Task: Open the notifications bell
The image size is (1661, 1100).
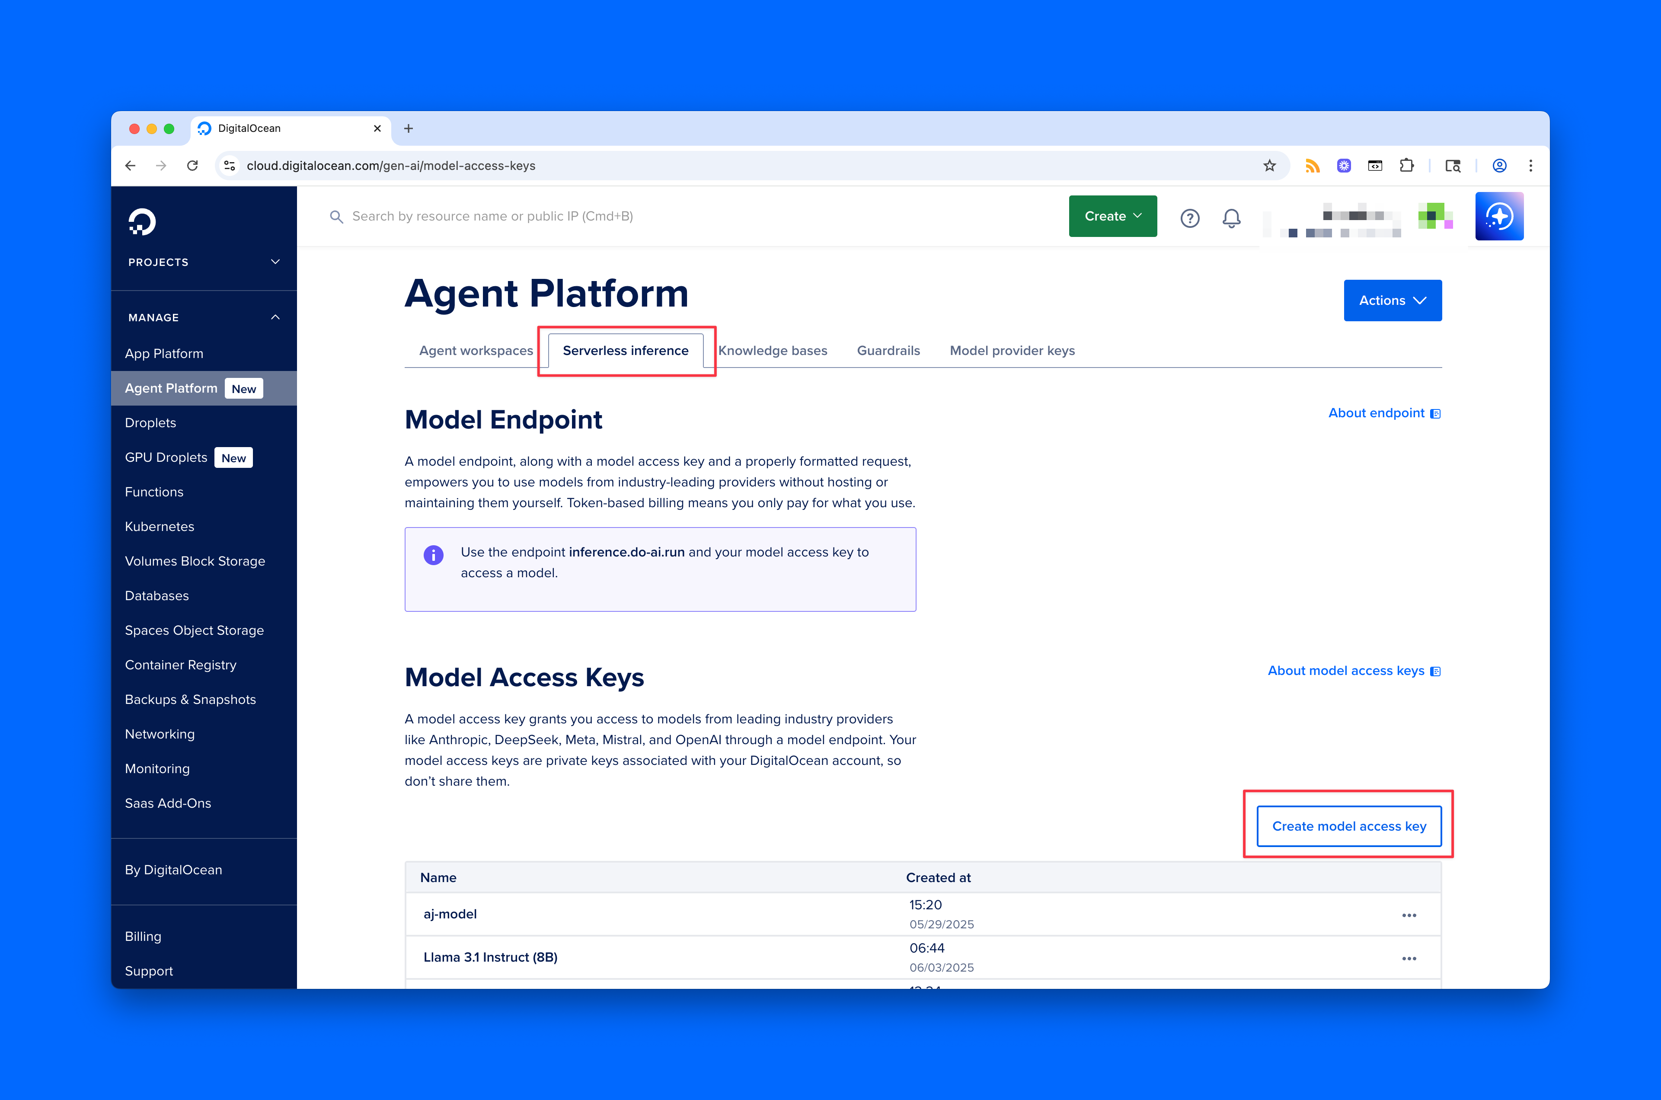Action: click(x=1231, y=217)
